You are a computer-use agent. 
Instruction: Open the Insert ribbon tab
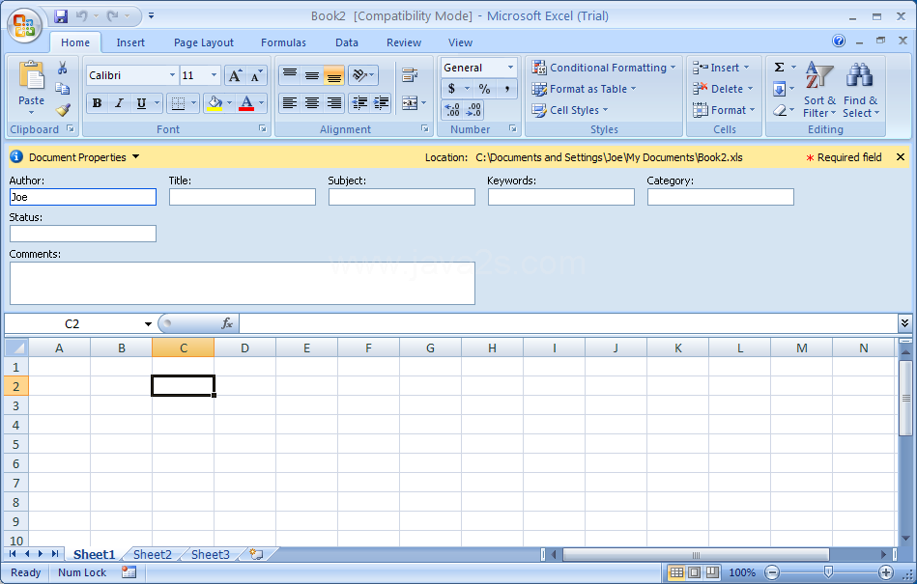[x=130, y=42]
